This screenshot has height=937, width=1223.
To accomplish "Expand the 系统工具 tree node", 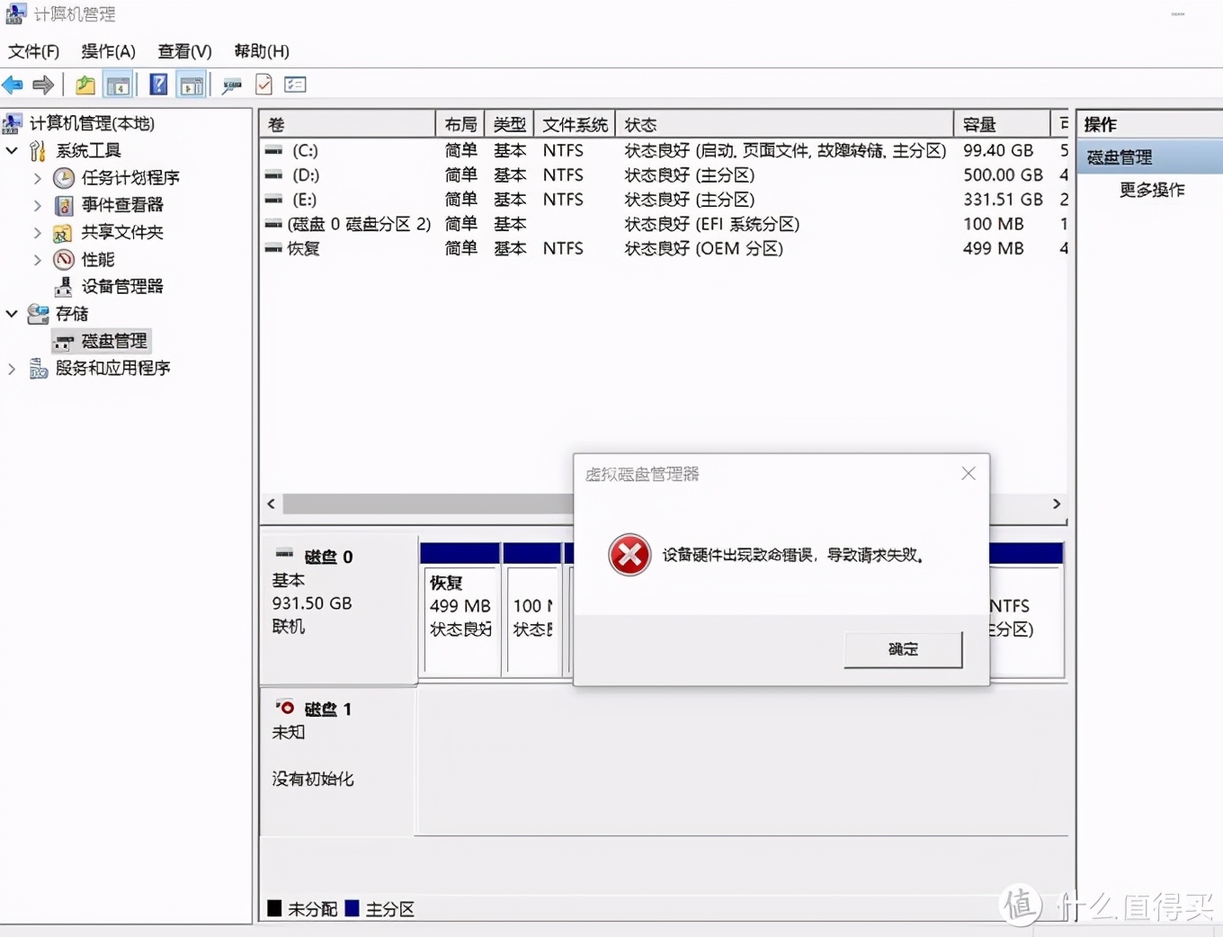I will point(12,150).
